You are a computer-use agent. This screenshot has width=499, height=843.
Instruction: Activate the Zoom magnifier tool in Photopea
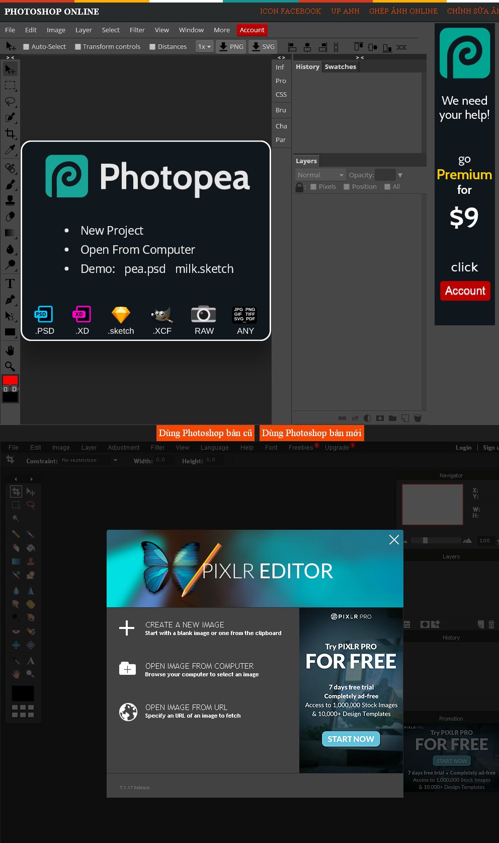[10, 367]
